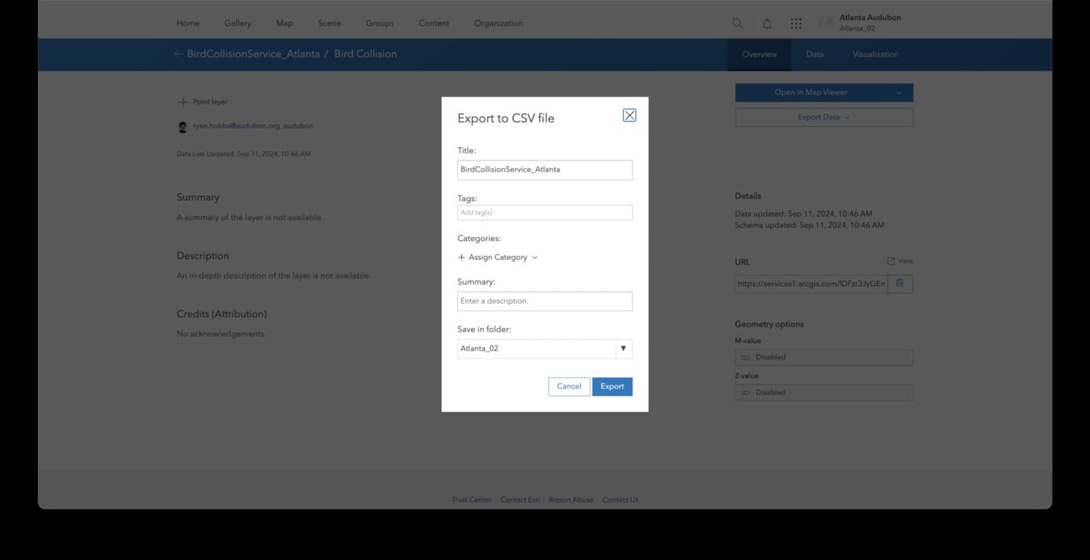The image size is (1090, 560).
Task: Click the Atlanta Audubon profile avatar
Action: tap(825, 23)
